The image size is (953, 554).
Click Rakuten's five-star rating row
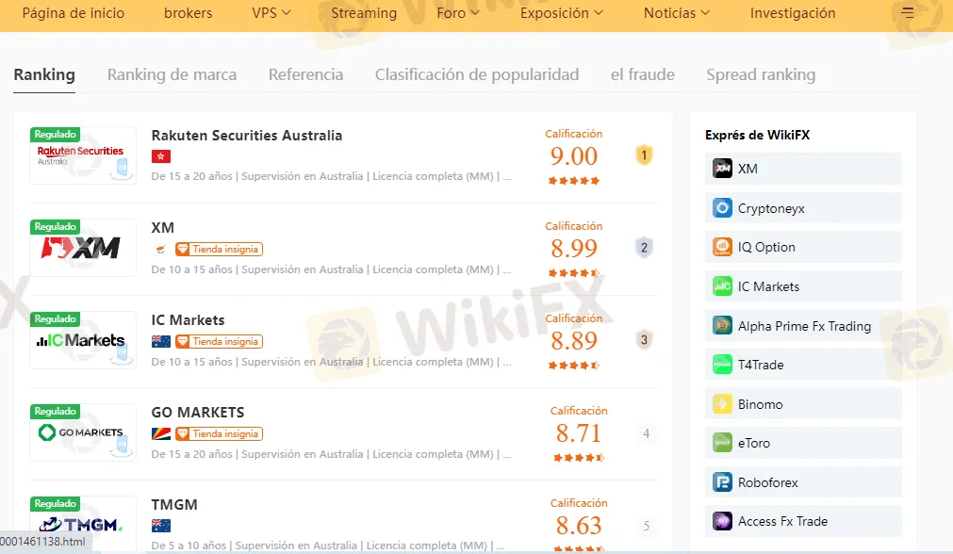574,180
